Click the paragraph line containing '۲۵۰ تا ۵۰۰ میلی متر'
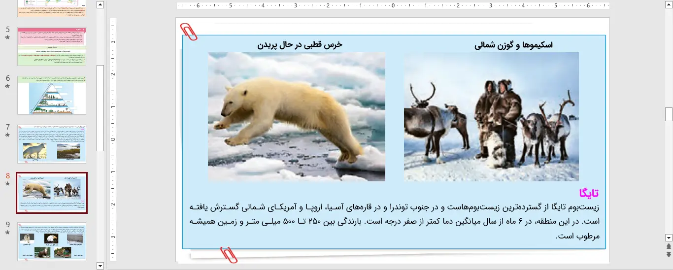This screenshot has width=673, height=270. pyautogui.click(x=395, y=222)
